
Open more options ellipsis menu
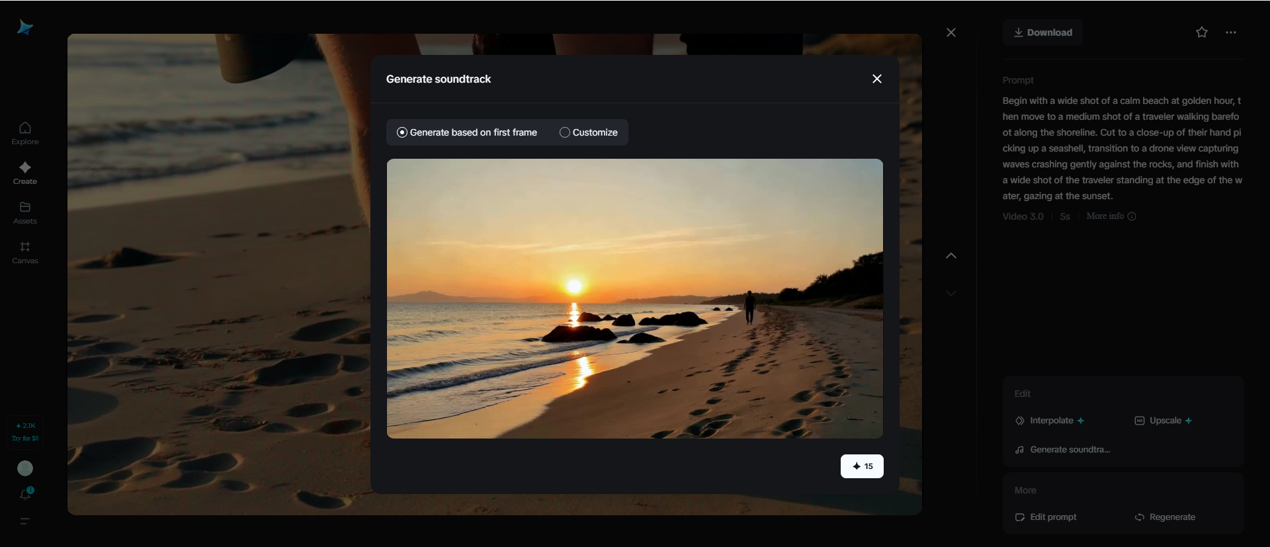click(x=1231, y=32)
